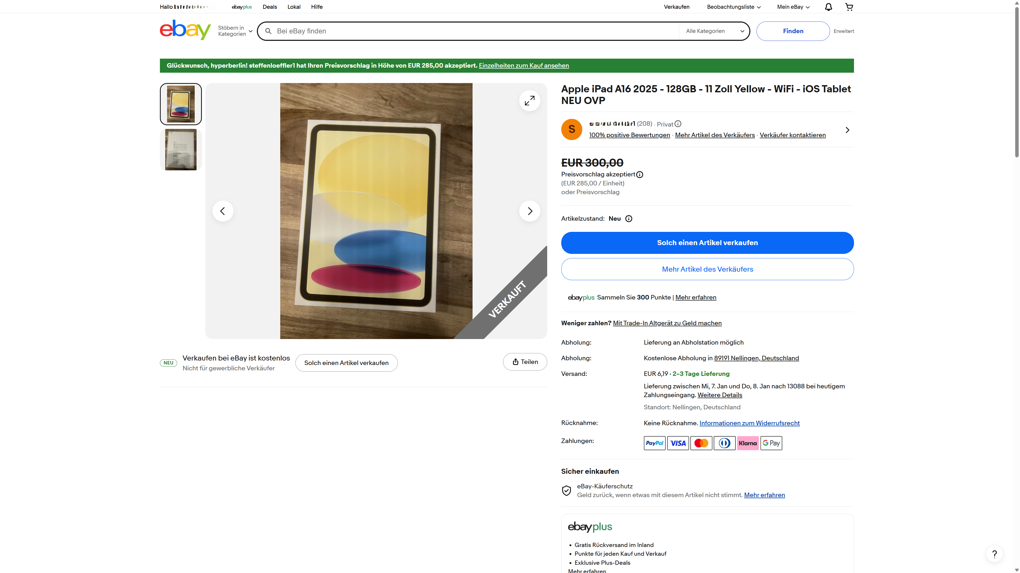Open the shopping cart
1020x573 pixels.
click(849, 7)
